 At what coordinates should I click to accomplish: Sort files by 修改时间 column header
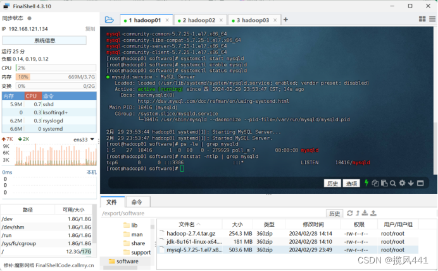(313, 224)
